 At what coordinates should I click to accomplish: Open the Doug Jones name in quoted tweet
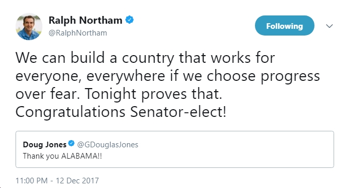(44, 144)
